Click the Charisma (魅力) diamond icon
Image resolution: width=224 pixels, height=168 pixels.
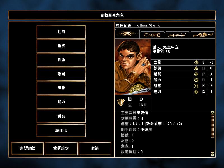click(196, 92)
